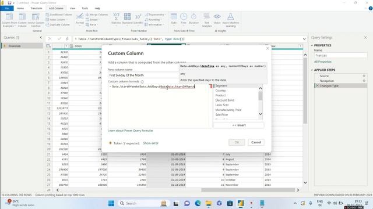Viewport: 373px width, 209px height.
Task: Click the Text Analytics icon
Action: pos(206,20)
